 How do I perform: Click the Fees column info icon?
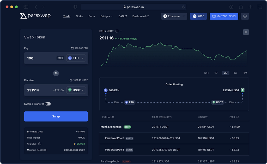point(238,117)
